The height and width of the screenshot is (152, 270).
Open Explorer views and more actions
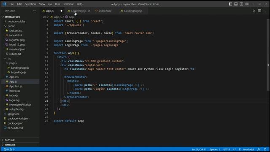(35, 11)
